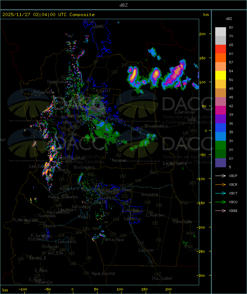The height and width of the screenshot is (294, 247).
Task: Click the Sosneado map label
Action: (47, 216)
